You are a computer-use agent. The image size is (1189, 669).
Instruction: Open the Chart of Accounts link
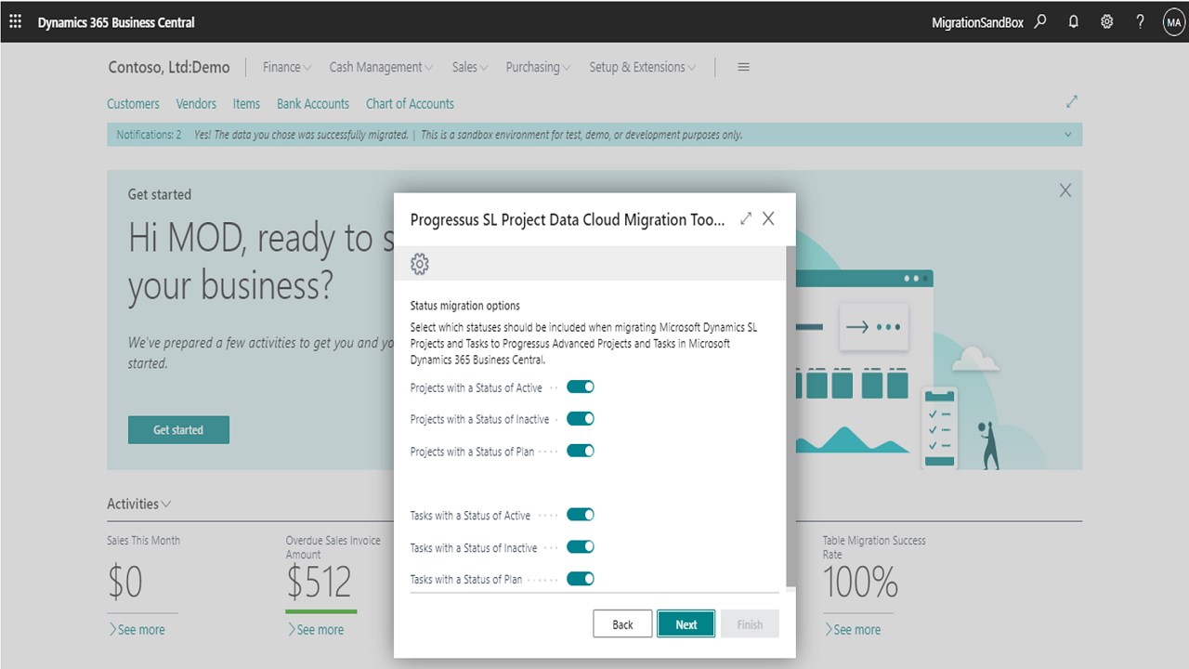410,104
